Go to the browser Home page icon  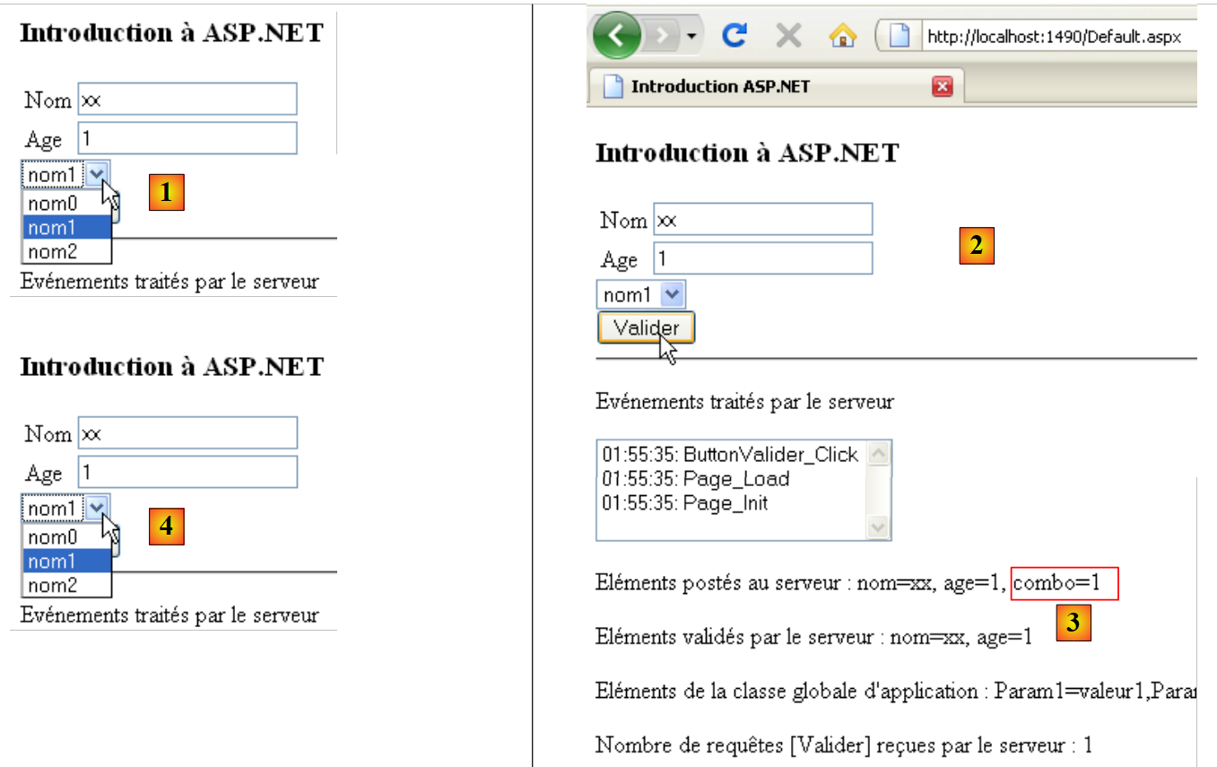click(842, 36)
